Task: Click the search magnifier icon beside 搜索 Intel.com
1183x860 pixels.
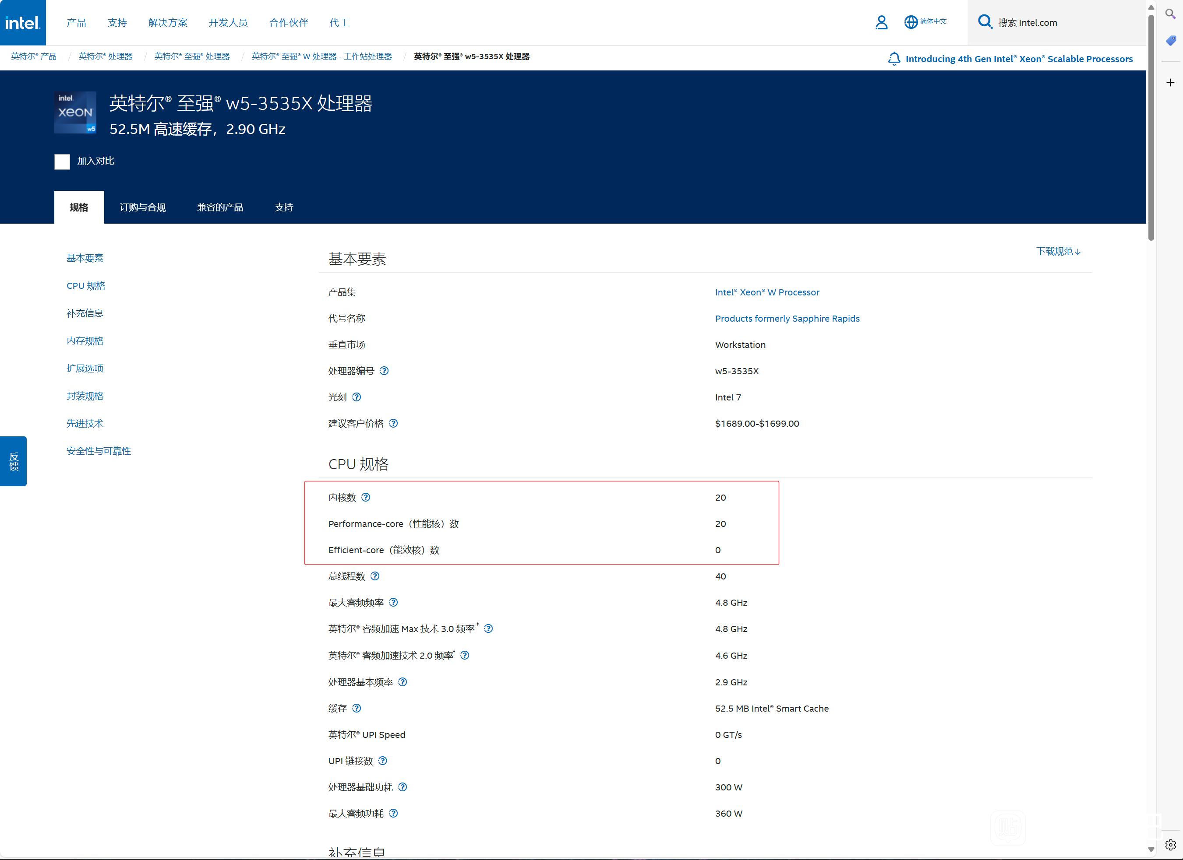Action: pos(985,22)
